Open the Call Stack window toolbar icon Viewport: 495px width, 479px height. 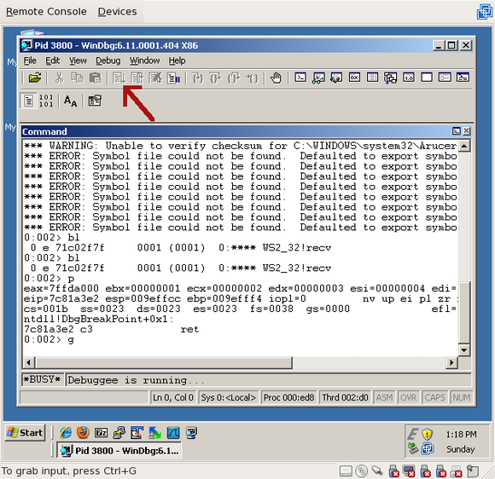[x=391, y=78]
